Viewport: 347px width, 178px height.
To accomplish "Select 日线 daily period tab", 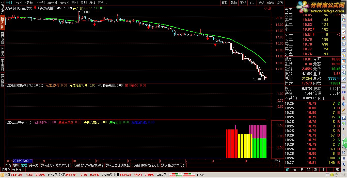I will (75, 3).
